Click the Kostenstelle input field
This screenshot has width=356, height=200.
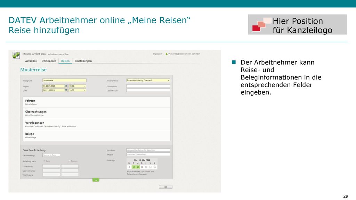[148, 86]
